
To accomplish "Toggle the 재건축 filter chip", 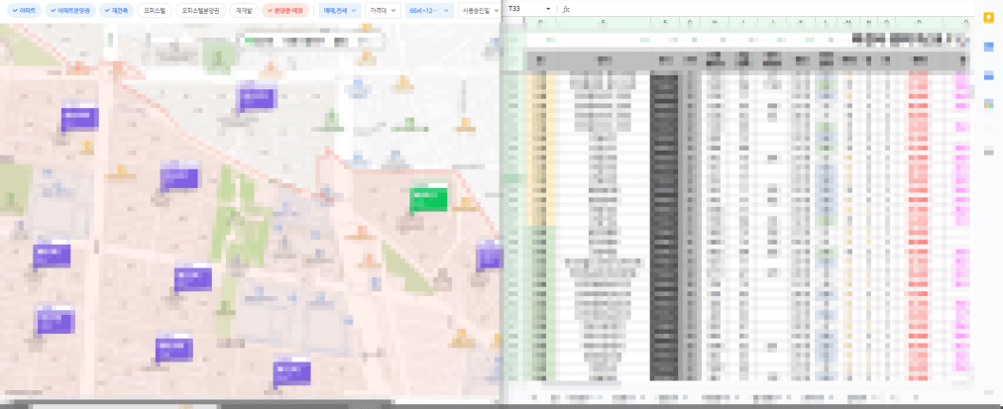I will coord(116,10).
